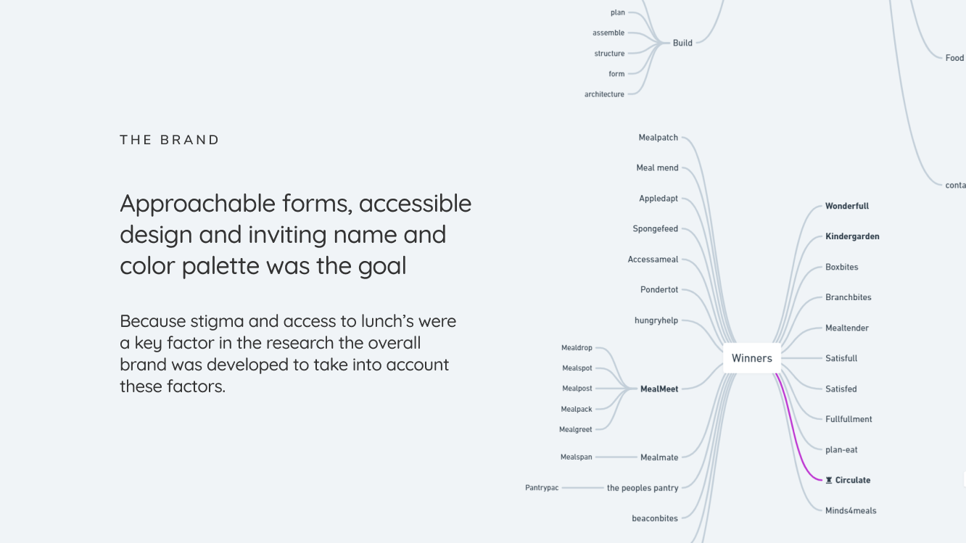Select the Winners central node
The height and width of the screenshot is (543, 966).
752,358
